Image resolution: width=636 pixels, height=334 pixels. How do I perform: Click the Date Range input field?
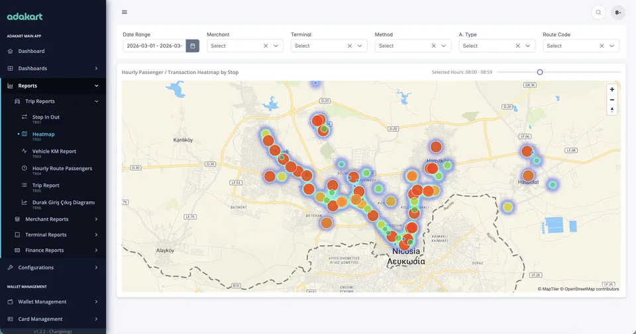(154, 46)
